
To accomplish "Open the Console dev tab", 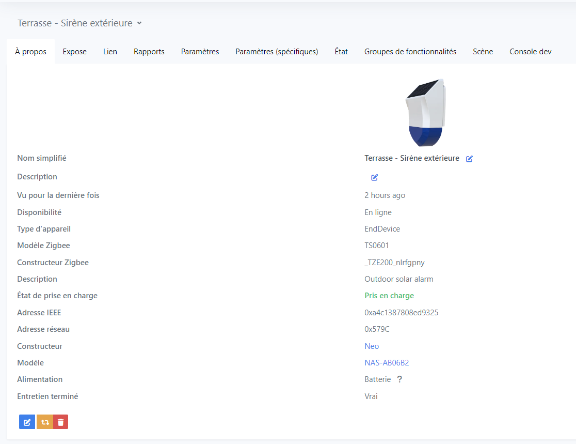I will point(530,52).
